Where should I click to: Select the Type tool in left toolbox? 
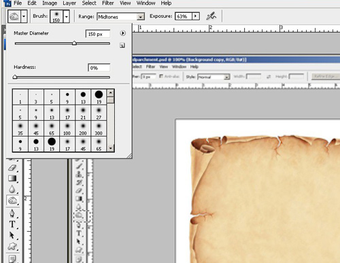(x=12, y=224)
